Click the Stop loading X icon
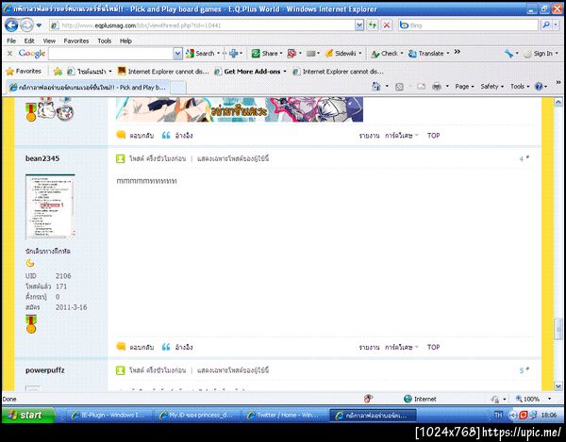566x442 pixels. point(386,25)
